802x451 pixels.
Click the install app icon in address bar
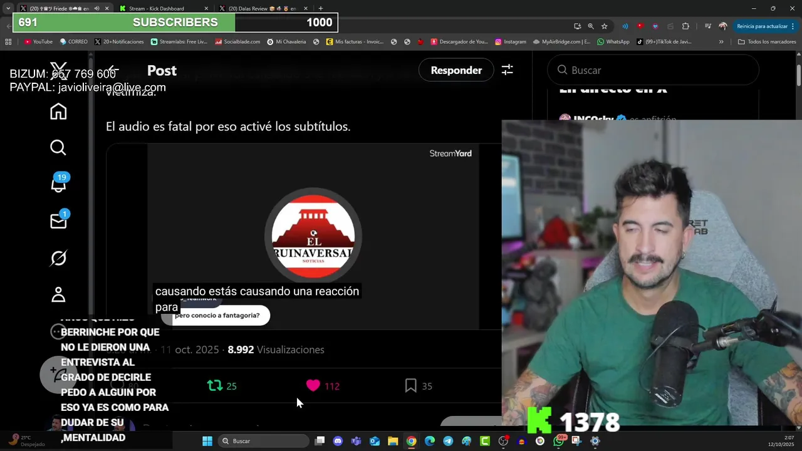577,26
